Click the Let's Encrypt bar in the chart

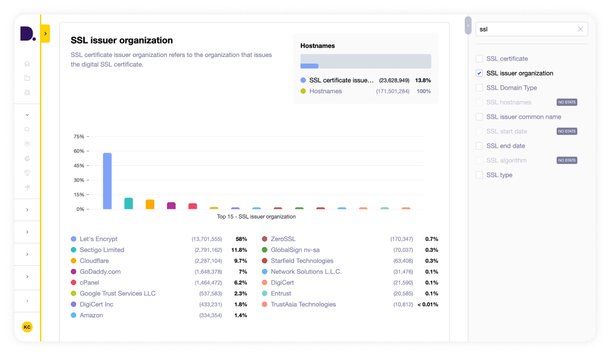(x=107, y=180)
